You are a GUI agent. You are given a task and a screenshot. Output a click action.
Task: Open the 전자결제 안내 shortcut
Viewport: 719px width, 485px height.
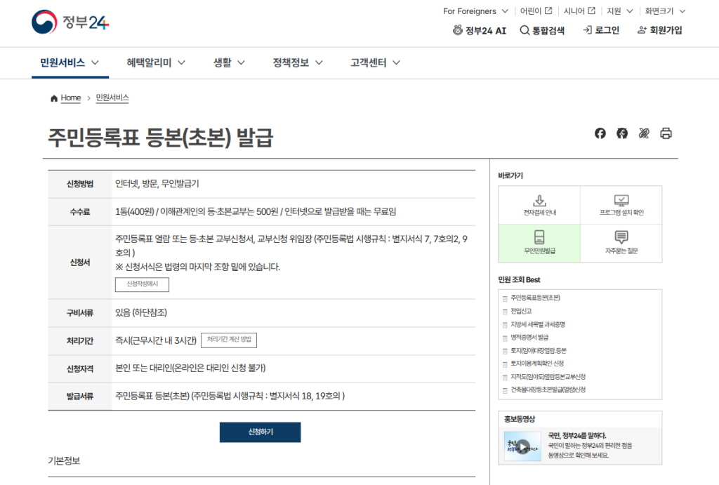click(539, 204)
